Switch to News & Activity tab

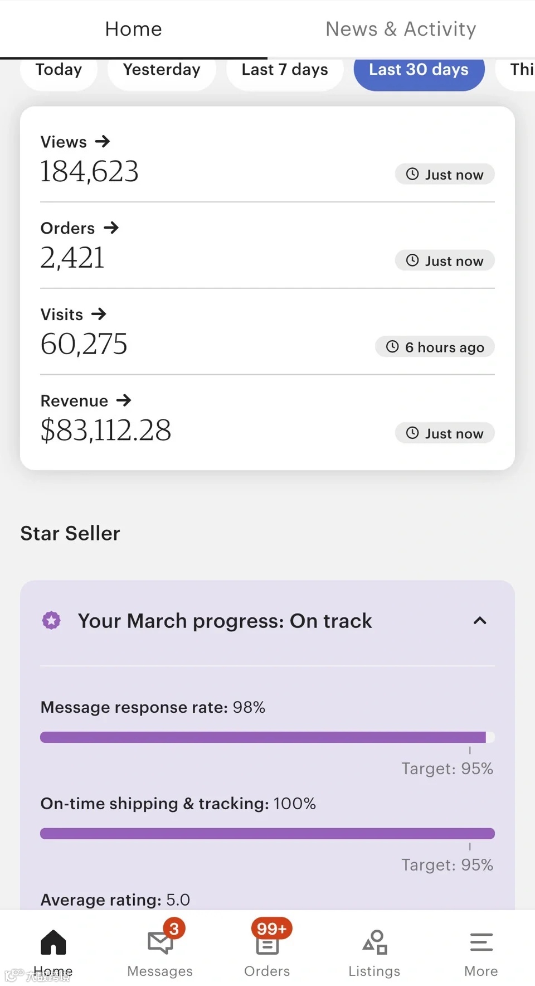point(401,29)
